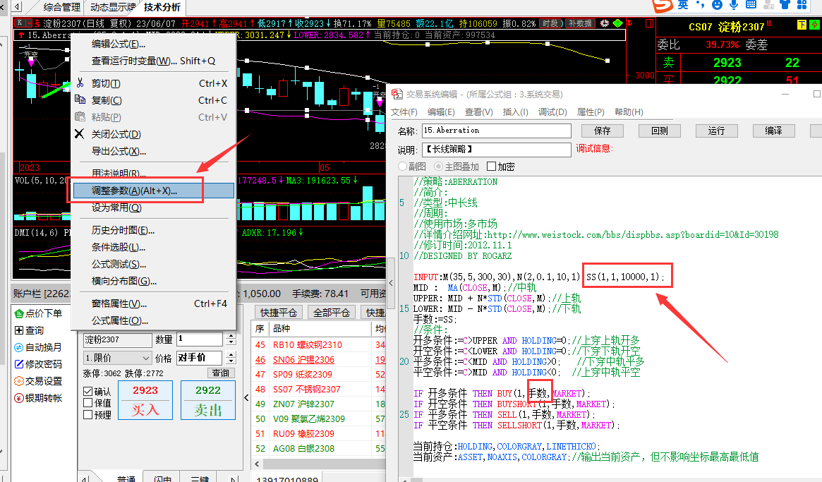
Task: Choose 条件选股(L) from context menu
Action: click(154, 247)
